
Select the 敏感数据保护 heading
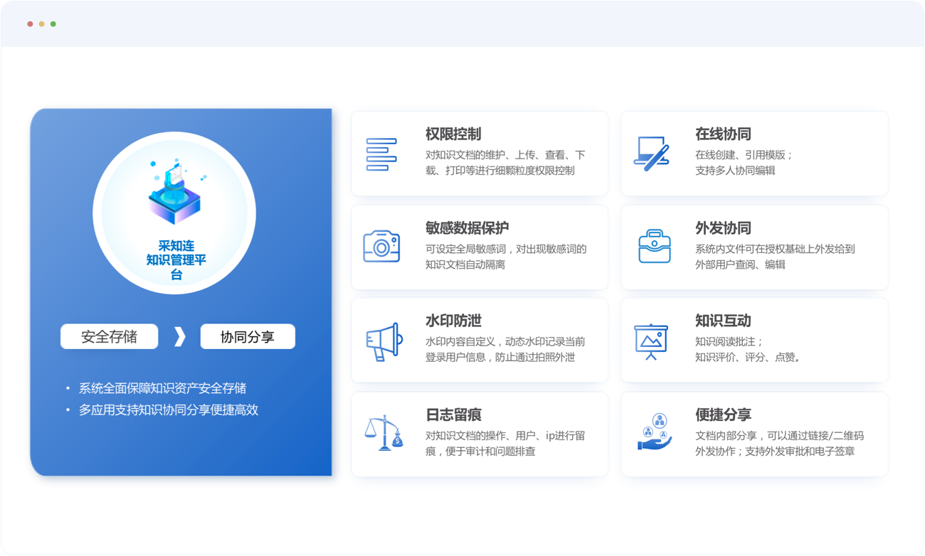pyautogui.click(x=467, y=228)
